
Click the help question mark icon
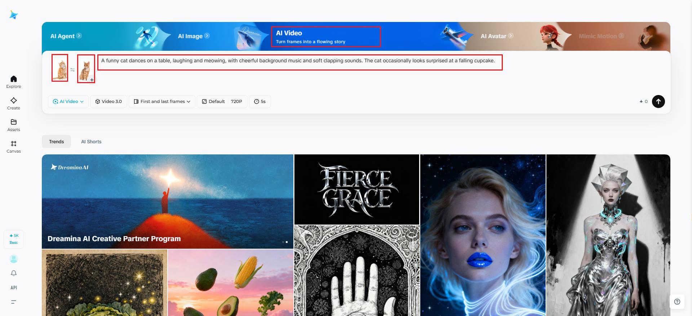coord(677,302)
